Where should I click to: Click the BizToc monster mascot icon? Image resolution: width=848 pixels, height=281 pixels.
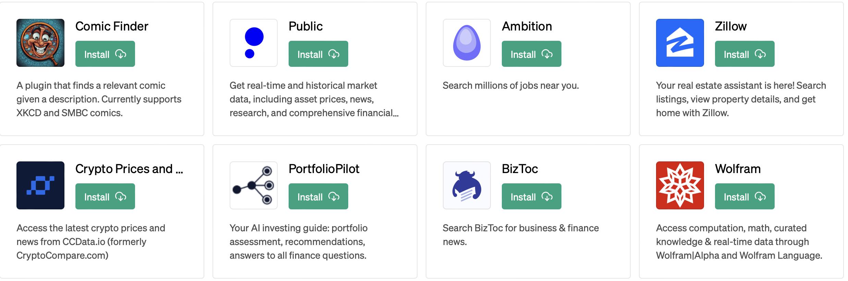click(x=467, y=185)
